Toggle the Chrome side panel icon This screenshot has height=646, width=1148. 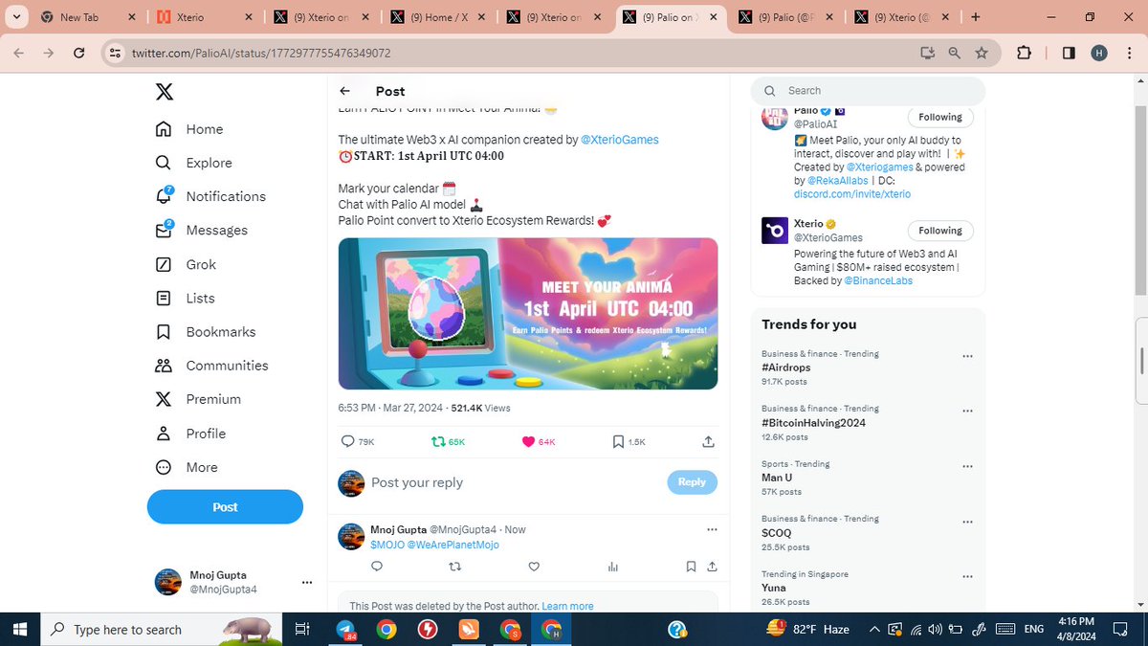pos(1069,53)
